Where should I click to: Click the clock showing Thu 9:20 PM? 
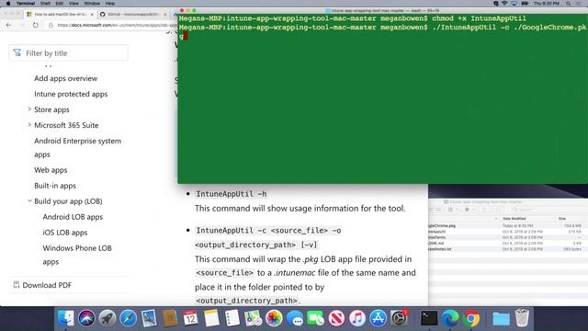click(546, 4)
